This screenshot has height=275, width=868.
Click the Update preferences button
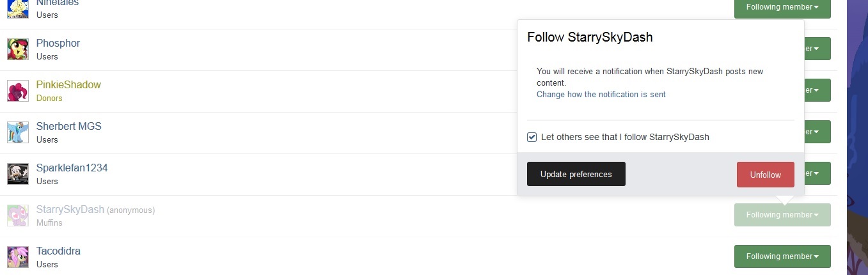tap(576, 174)
